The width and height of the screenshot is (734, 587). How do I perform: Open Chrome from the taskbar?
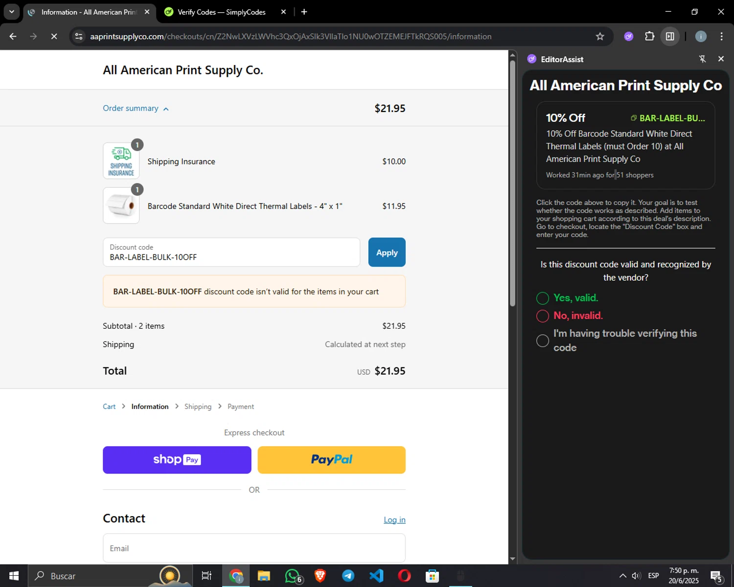click(236, 576)
